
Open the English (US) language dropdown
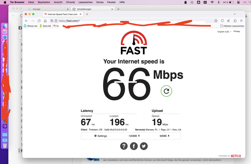[x=224, y=32]
